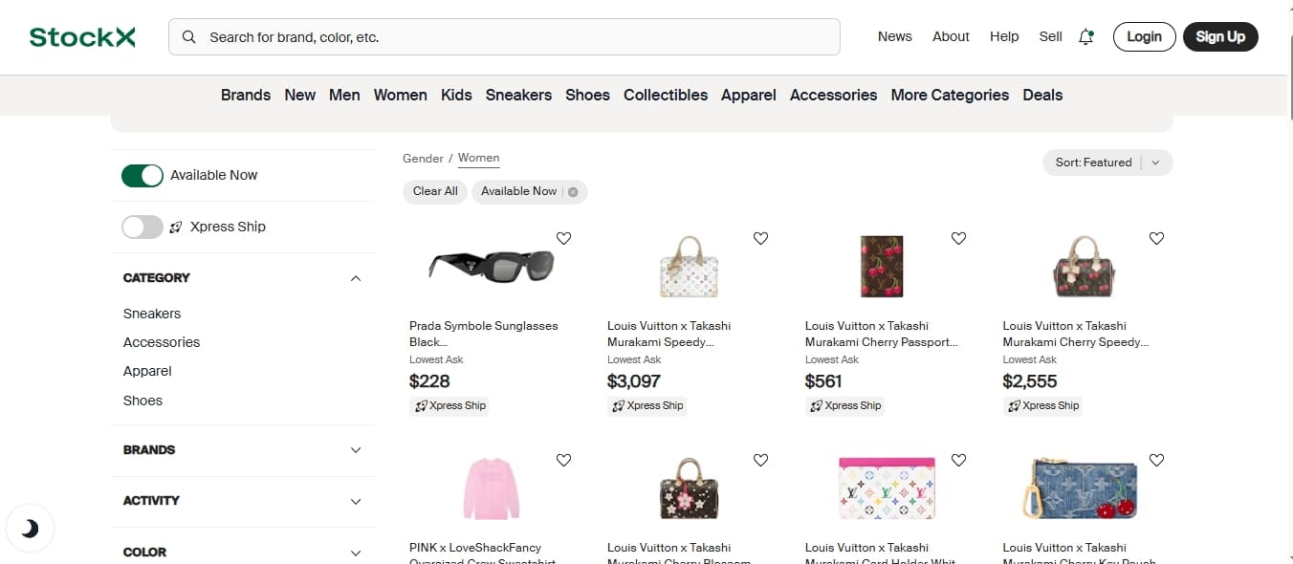Open the Sell link
1293x564 pixels.
(1050, 36)
